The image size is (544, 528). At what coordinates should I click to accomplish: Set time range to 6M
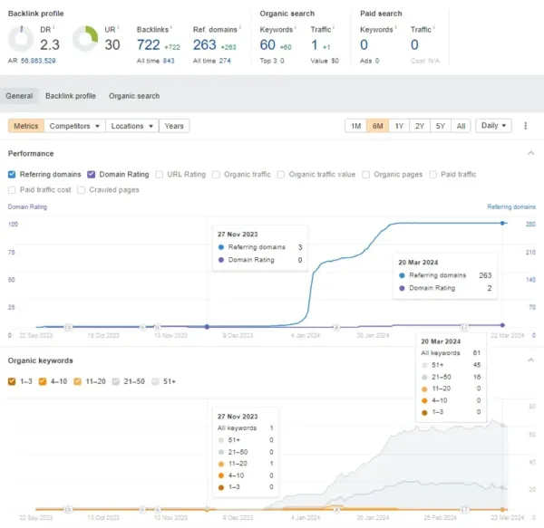(x=377, y=126)
